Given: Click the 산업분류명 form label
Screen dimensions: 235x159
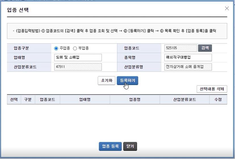Looking at the screenshot, I should (x=134, y=67).
